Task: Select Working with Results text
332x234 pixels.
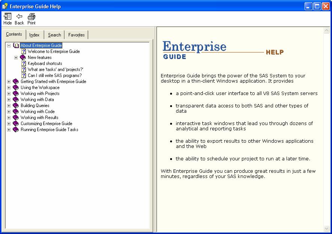Action: pyautogui.click(x=39, y=118)
